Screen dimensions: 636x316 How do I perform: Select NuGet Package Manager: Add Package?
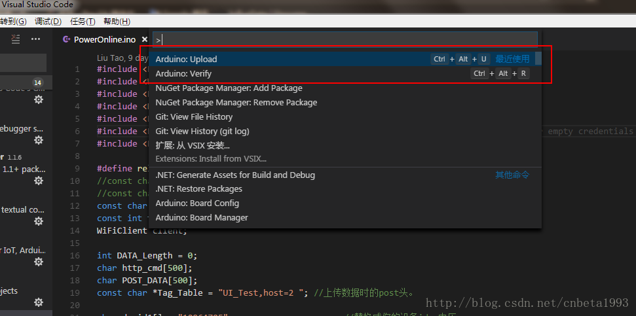coord(345,88)
